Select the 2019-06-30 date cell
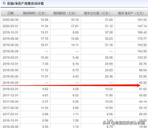This screenshot has height=128, width=148. click(10, 45)
